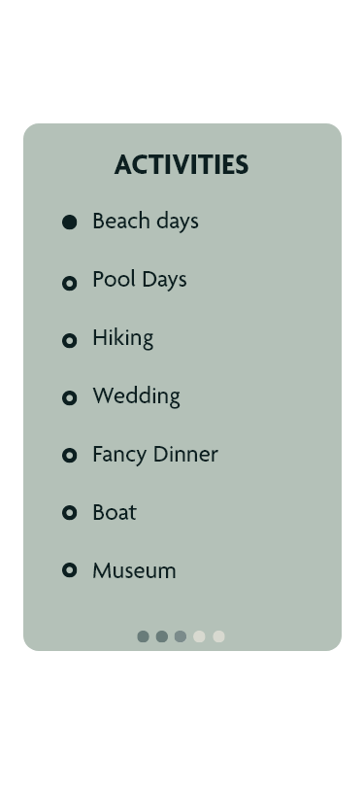Open the third pagination dot page
The width and height of the screenshot is (364, 789).
point(181,636)
